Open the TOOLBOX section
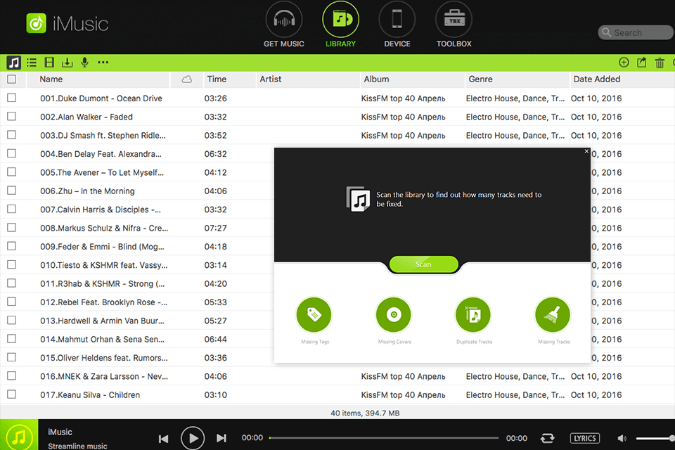 [454, 25]
